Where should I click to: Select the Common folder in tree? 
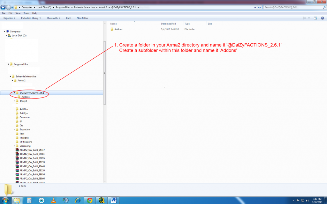coord(24,117)
